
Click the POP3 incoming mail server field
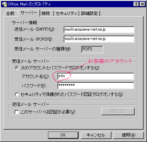tap(99, 39)
